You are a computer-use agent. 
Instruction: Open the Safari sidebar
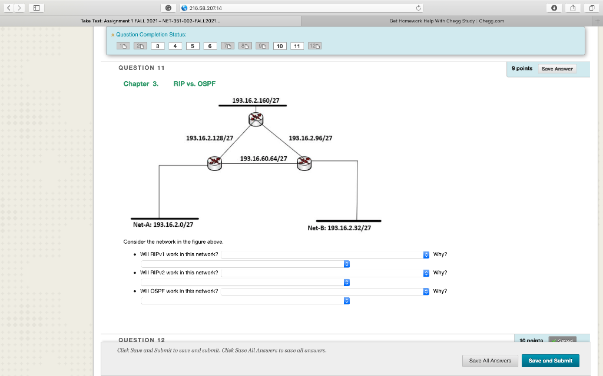click(37, 8)
